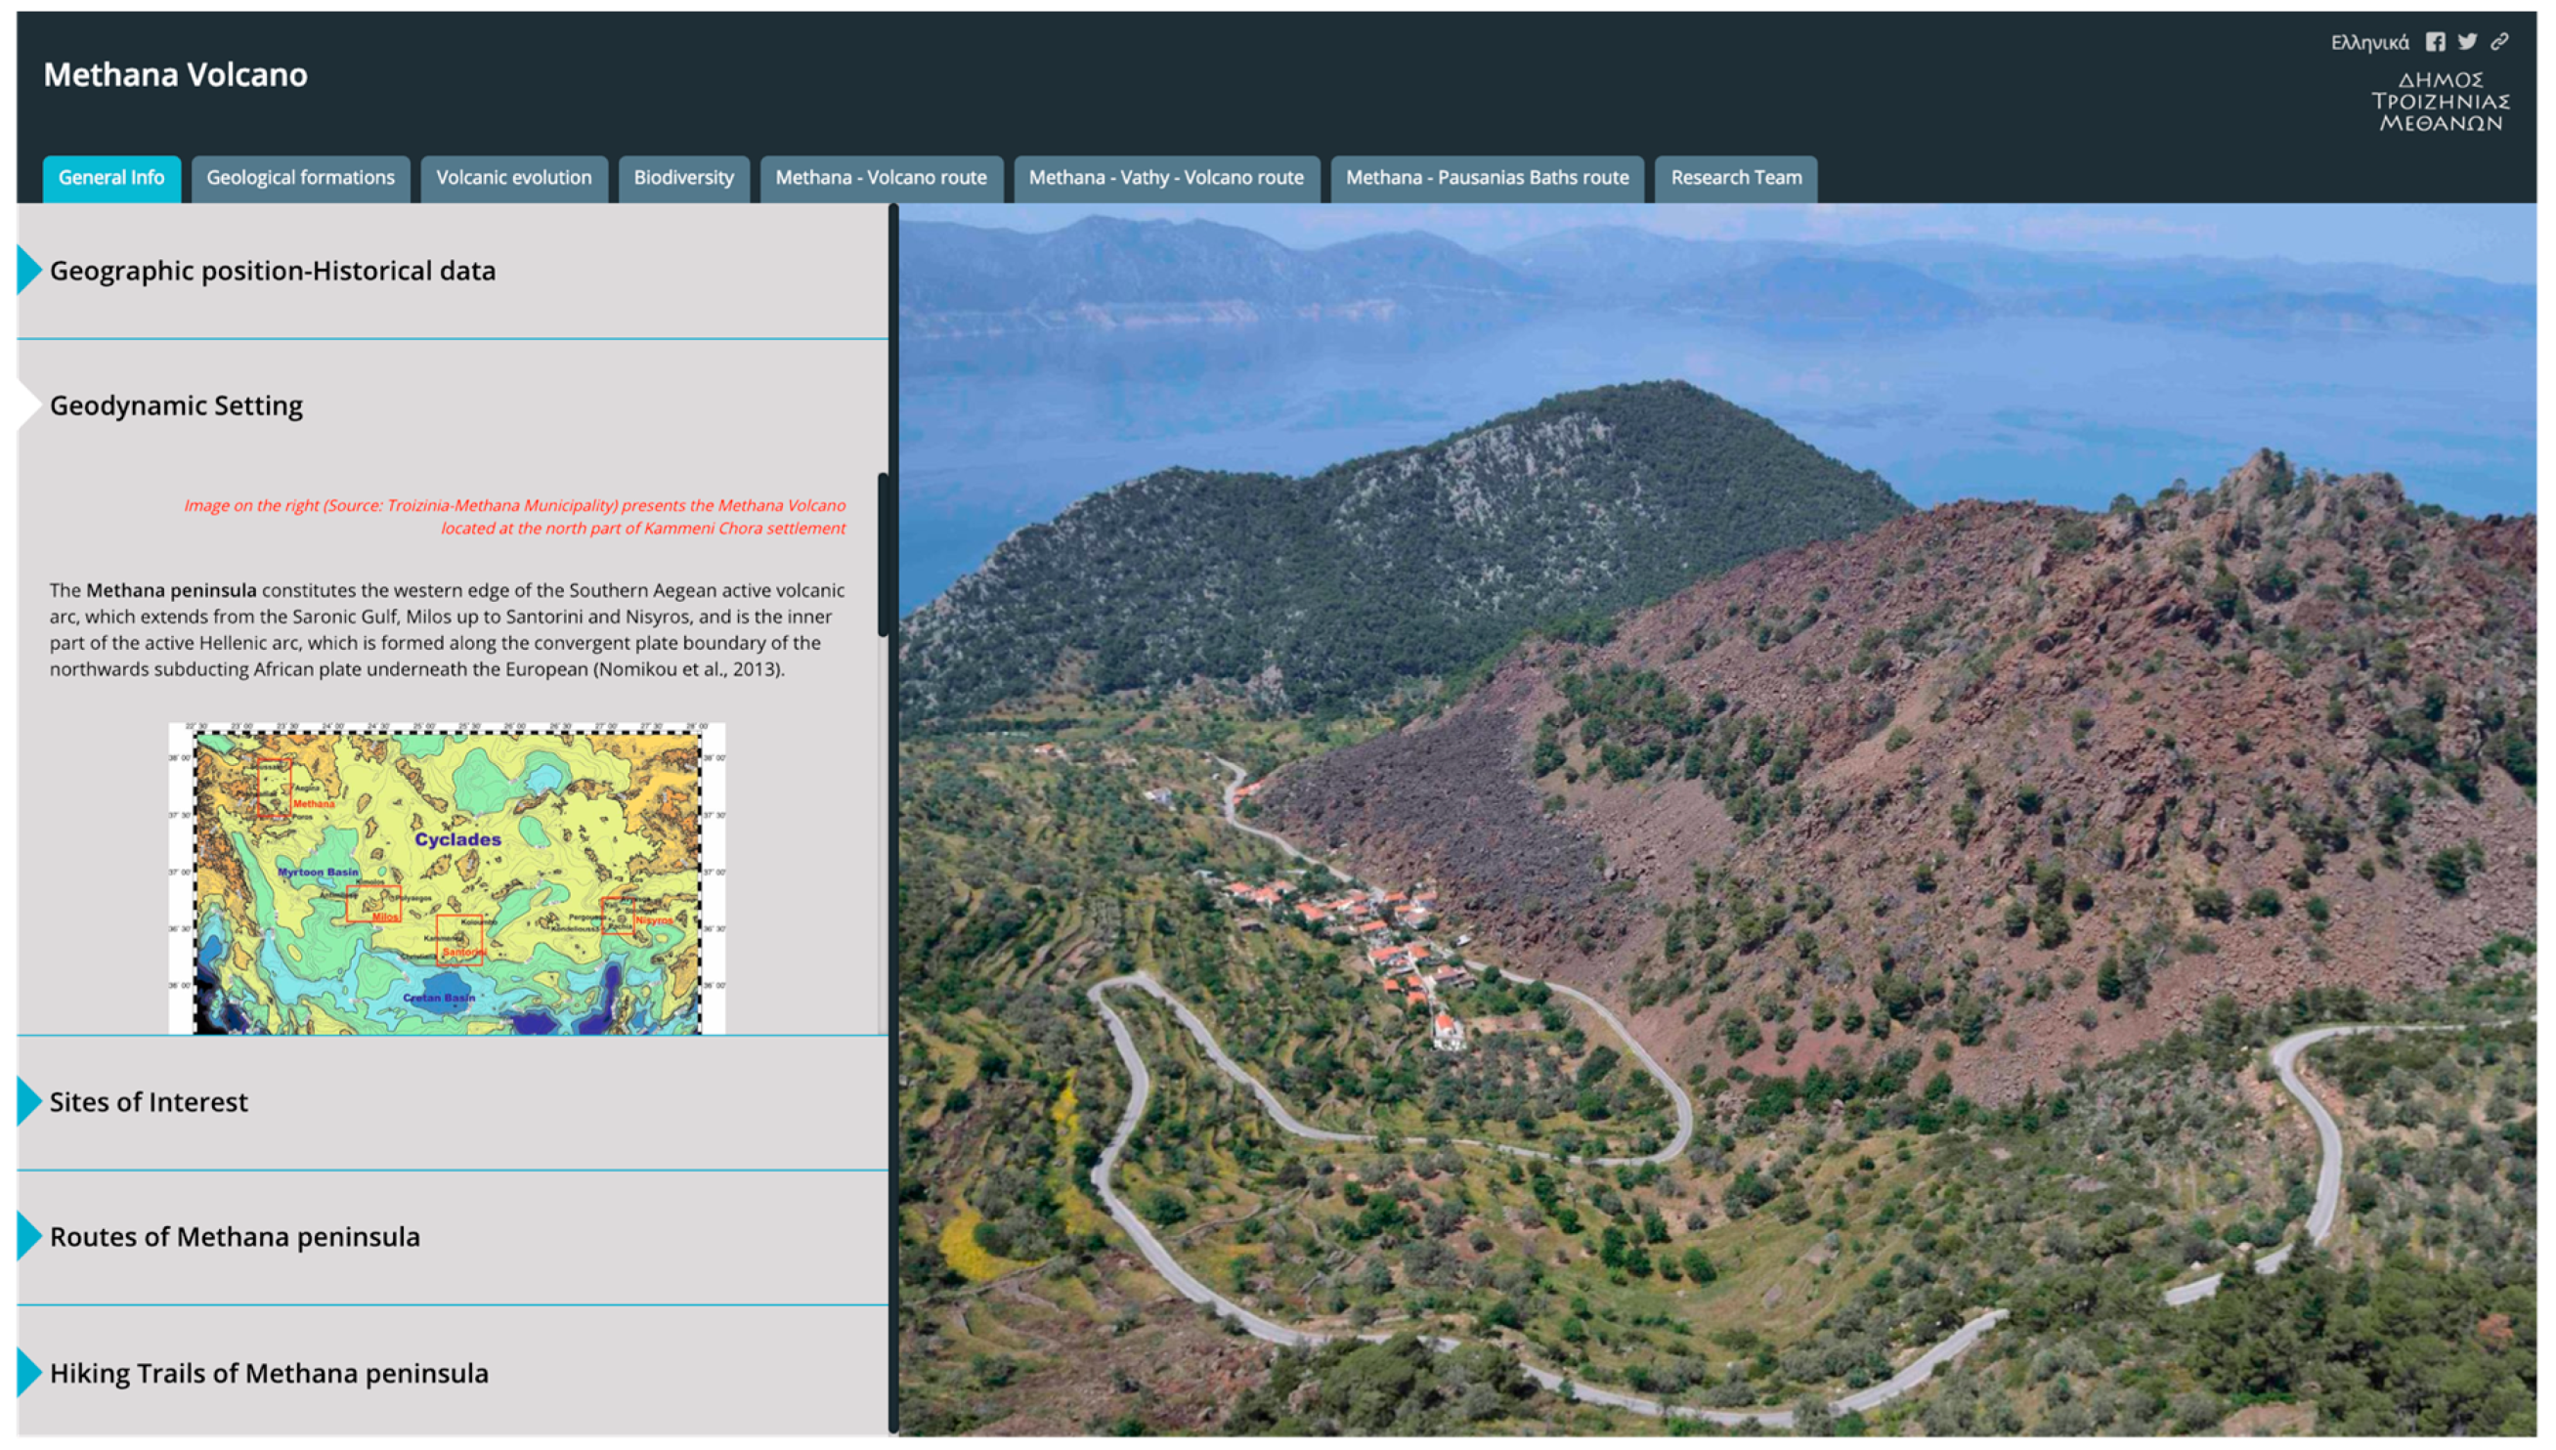Expand Routes of Methana peninsula arrow
Image resolution: width=2556 pixels, height=1450 pixels.
click(29, 1236)
